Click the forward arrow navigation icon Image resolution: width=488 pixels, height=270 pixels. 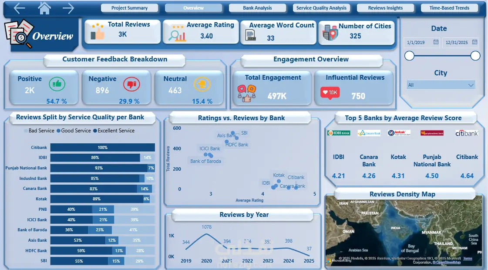68,8
